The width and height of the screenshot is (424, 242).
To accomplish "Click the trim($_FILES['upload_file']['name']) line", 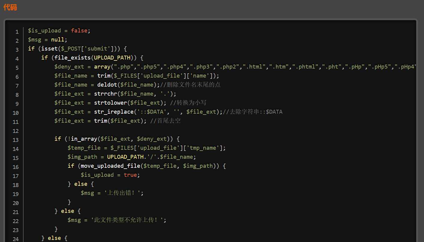I will (137, 76).
